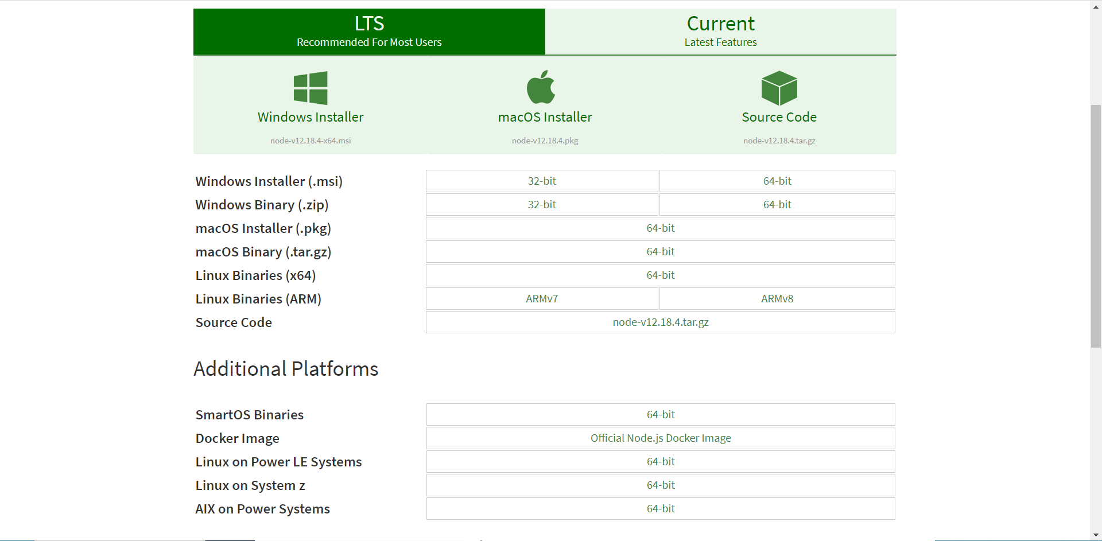Click the Apple macOS logo icon

(x=541, y=87)
